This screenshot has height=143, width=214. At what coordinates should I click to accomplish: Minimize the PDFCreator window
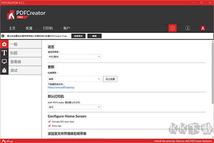click(193, 2)
